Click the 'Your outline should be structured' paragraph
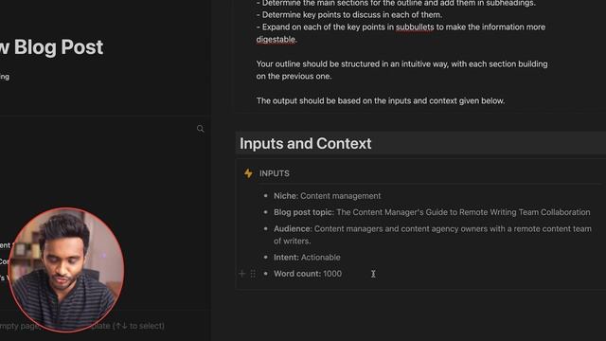This screenshot has height=341, width=606. pyautogui.click(x=401, y=70)
